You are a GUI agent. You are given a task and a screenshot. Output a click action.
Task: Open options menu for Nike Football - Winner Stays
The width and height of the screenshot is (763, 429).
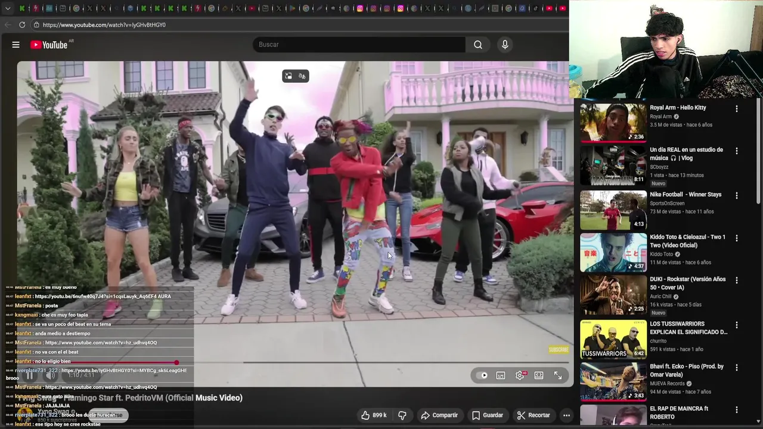click(x=737, y=195)
